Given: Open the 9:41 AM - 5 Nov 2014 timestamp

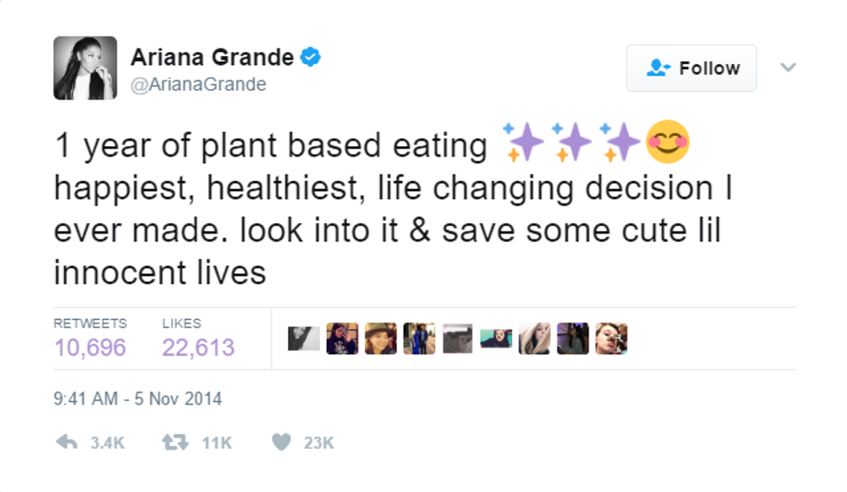Looking at the screenshot, I should coord(137,399).
